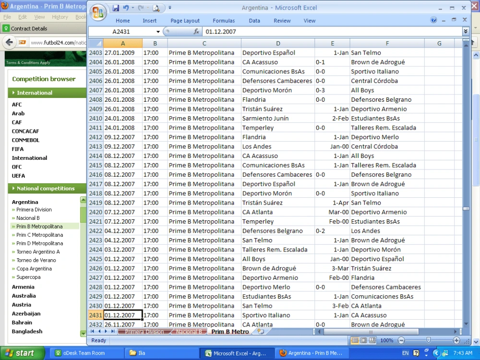Expand hidden system tray icons arrow
This screenshot has width=480, height=360.
[x=436, y=353]
